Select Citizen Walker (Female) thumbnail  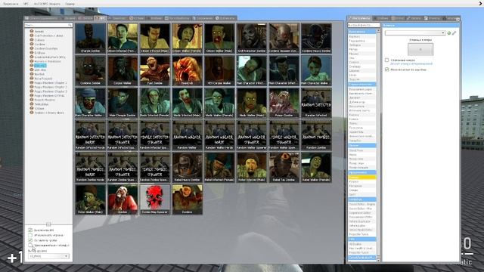coord(187,39)
